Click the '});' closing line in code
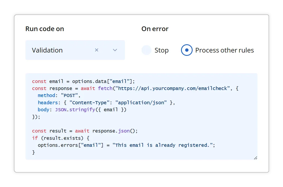 coord(36,117)
